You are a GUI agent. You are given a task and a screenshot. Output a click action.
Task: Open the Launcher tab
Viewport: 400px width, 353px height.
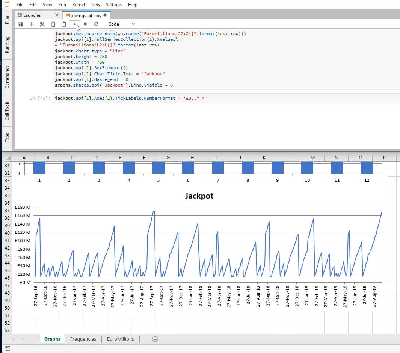[x=33, y=15]
